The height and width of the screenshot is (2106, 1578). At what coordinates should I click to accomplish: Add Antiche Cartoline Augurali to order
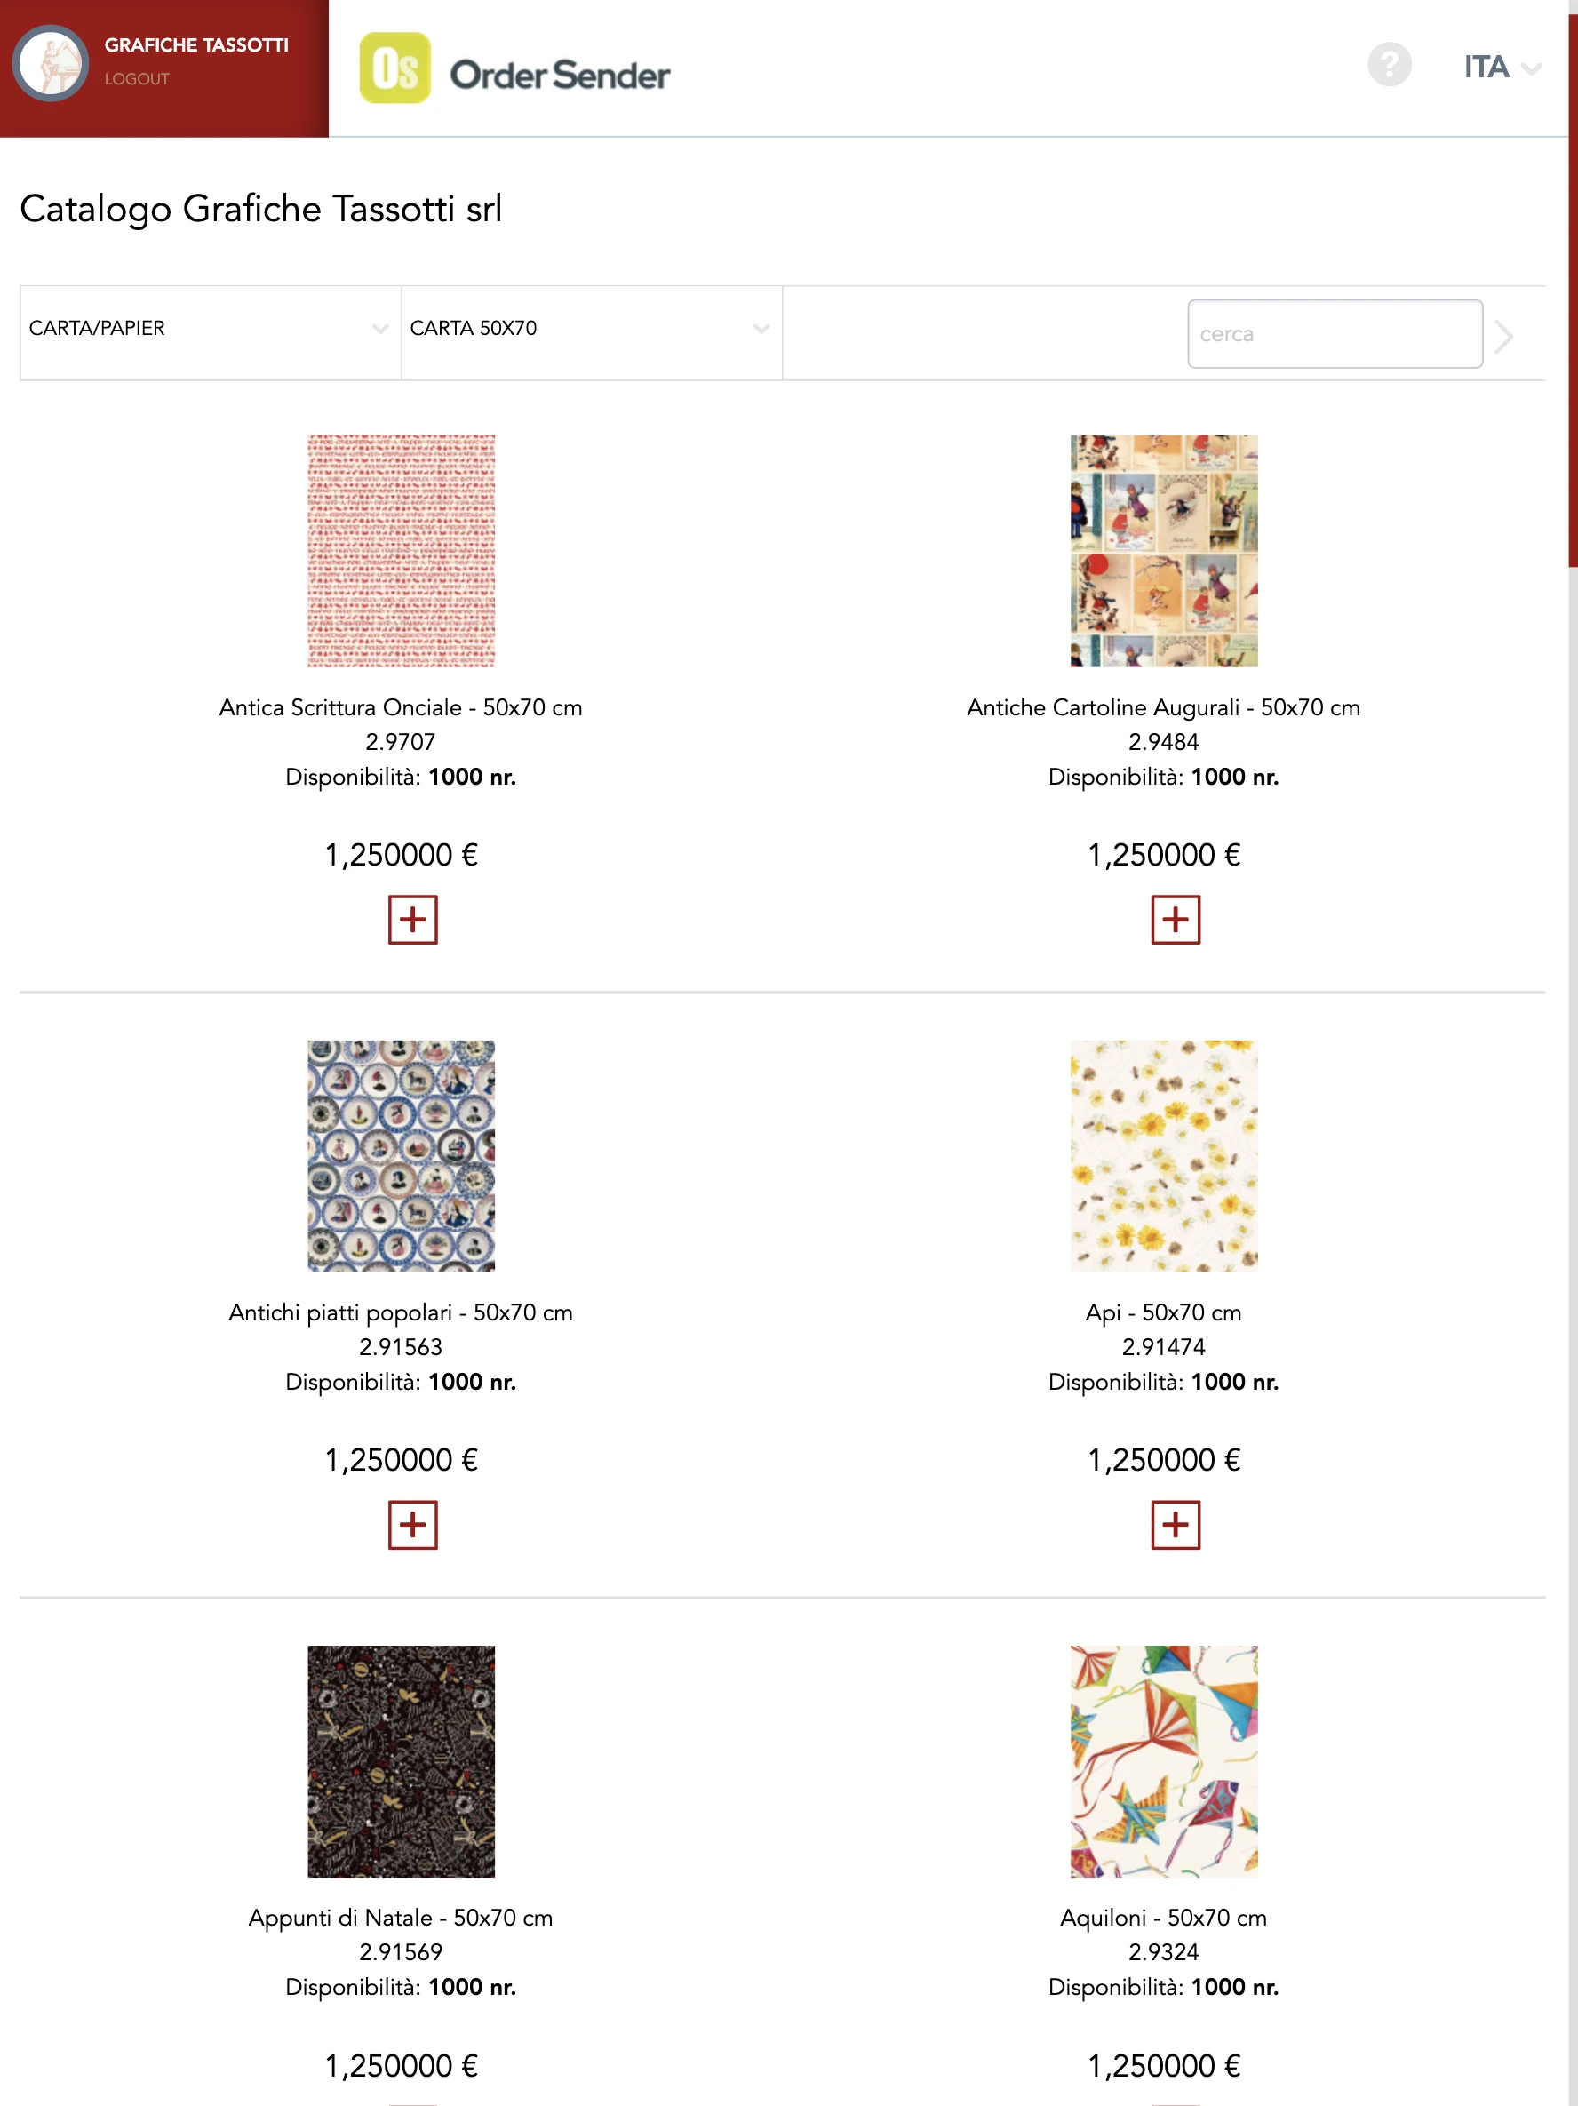pyautogui.click(x=1176, y=919)
